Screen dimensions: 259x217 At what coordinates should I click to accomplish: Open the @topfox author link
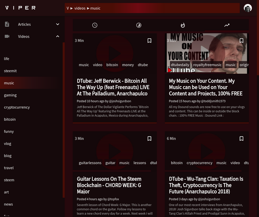coord(113,199)
